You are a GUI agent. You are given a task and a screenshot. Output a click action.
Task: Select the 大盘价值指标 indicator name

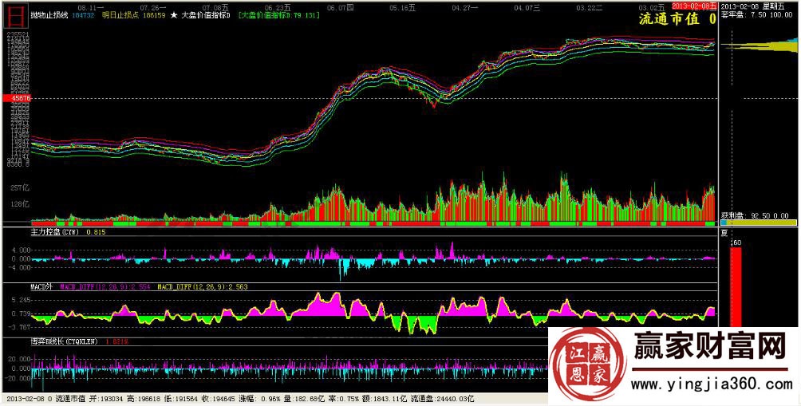point(206,15)
